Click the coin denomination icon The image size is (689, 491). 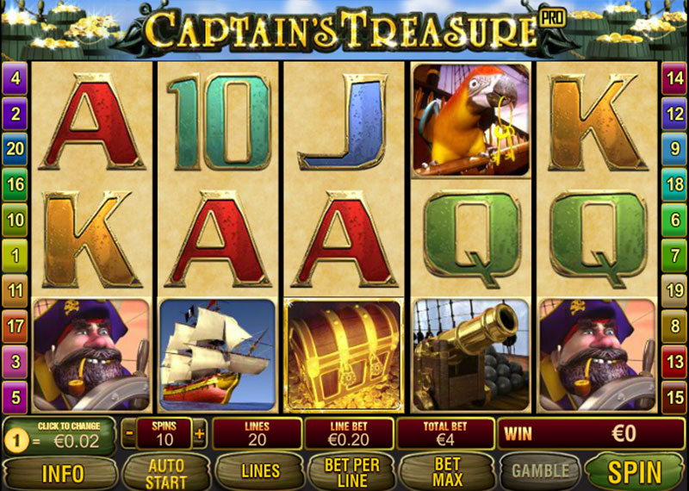[x=16, y=441]
